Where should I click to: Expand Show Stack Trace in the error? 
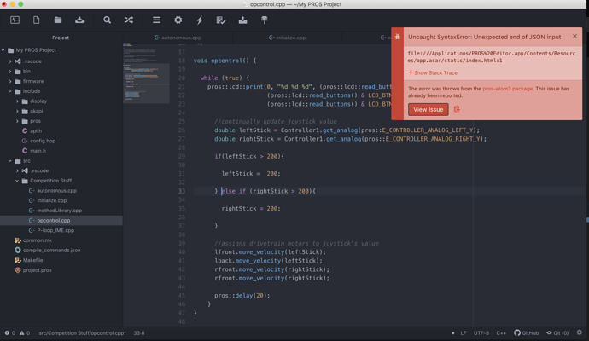[433, 72]
